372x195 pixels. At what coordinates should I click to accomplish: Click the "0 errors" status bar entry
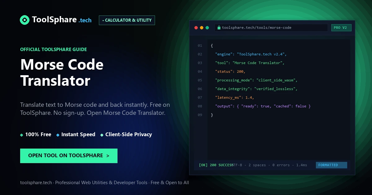(281, 165)
